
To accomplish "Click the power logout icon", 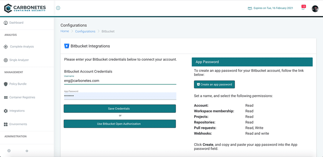I will point(27,151).
